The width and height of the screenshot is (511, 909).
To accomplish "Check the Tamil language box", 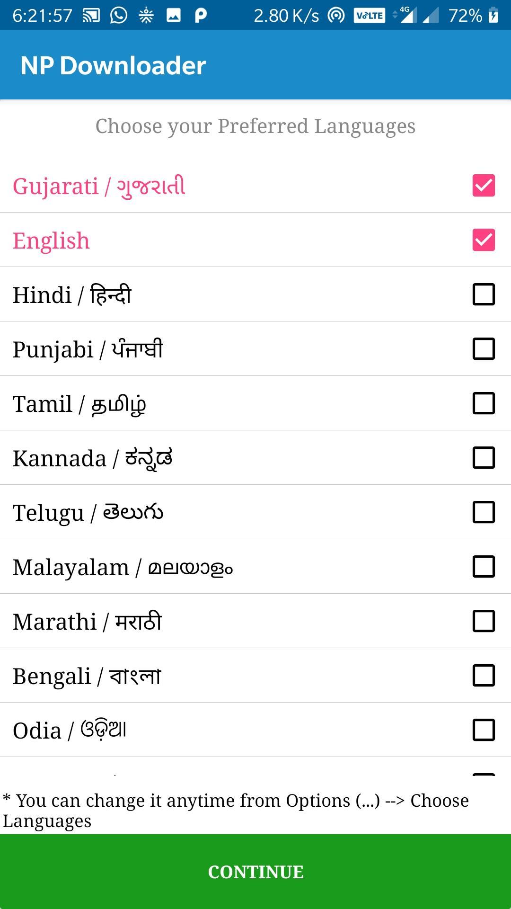I will pyautogui.click(x=484, y=403).
